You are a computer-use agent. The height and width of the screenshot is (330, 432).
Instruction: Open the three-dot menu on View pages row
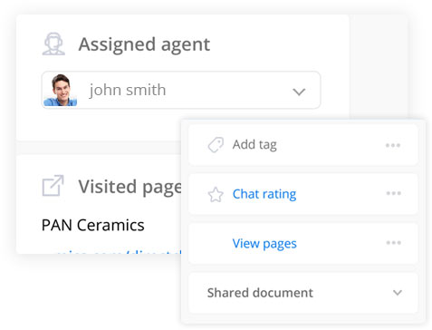(393, 243)
